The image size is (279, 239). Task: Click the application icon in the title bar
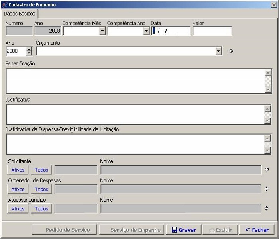[5, 5]
